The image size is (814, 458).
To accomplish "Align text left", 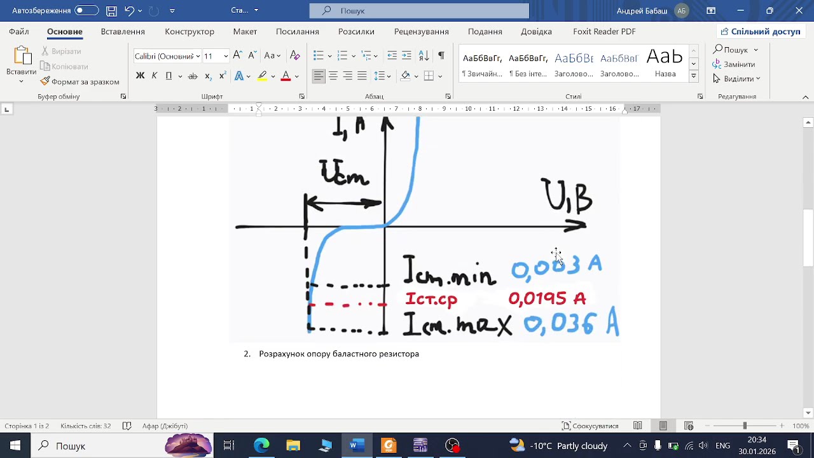I will [x=319, y=76].
